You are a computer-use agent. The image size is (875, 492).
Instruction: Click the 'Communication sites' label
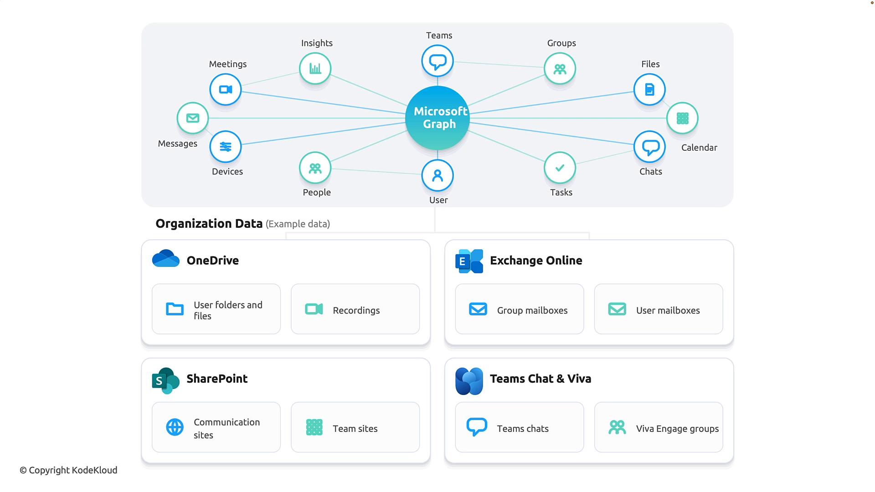[227, 429]
